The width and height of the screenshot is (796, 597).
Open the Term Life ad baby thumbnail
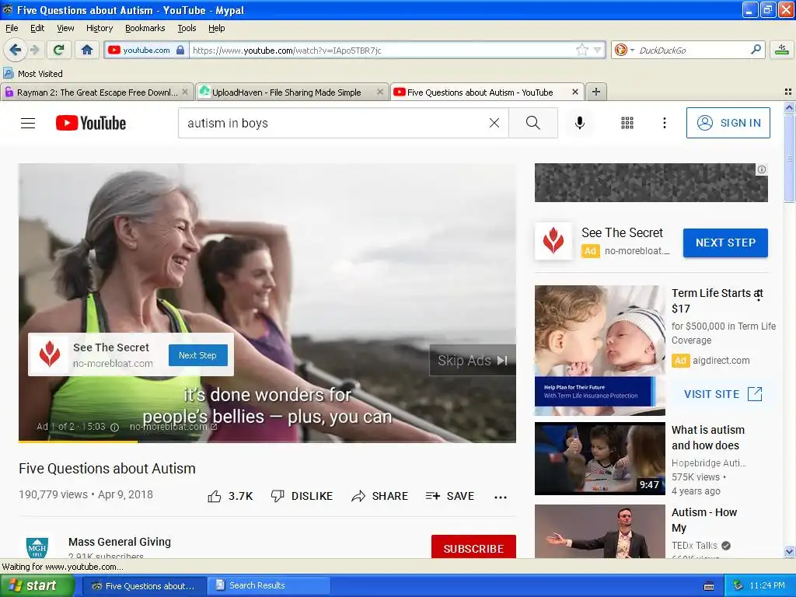(599, 351)
